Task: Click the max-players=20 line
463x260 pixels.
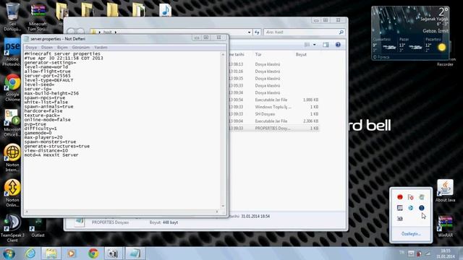Action: [43, 137]
